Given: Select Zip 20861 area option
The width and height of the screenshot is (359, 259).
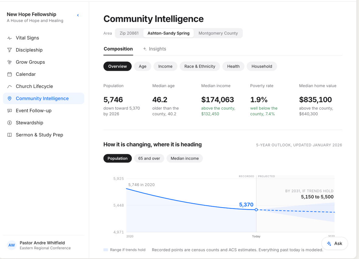Looking at the screenshot, I should (x=129, y=33).
